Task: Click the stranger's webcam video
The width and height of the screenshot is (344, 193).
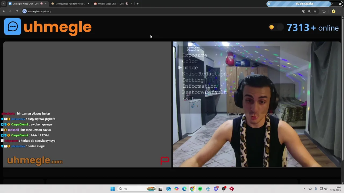Action: (257, 105)
